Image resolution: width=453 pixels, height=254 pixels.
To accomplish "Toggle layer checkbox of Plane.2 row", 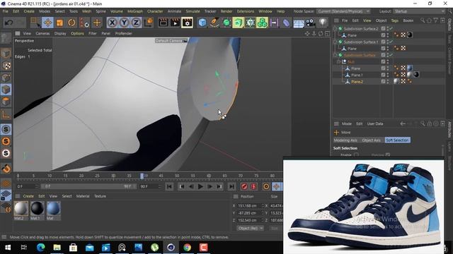I will coord(383,82).
